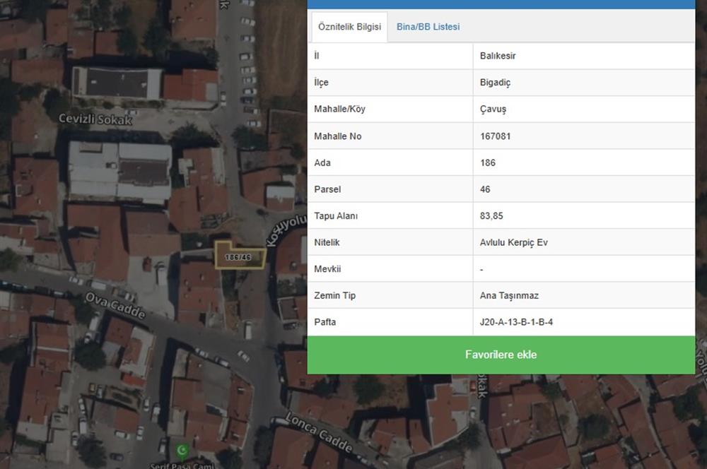
Task: Select the highlighted parcel 186/46 on map
Action: pos(240,257)
